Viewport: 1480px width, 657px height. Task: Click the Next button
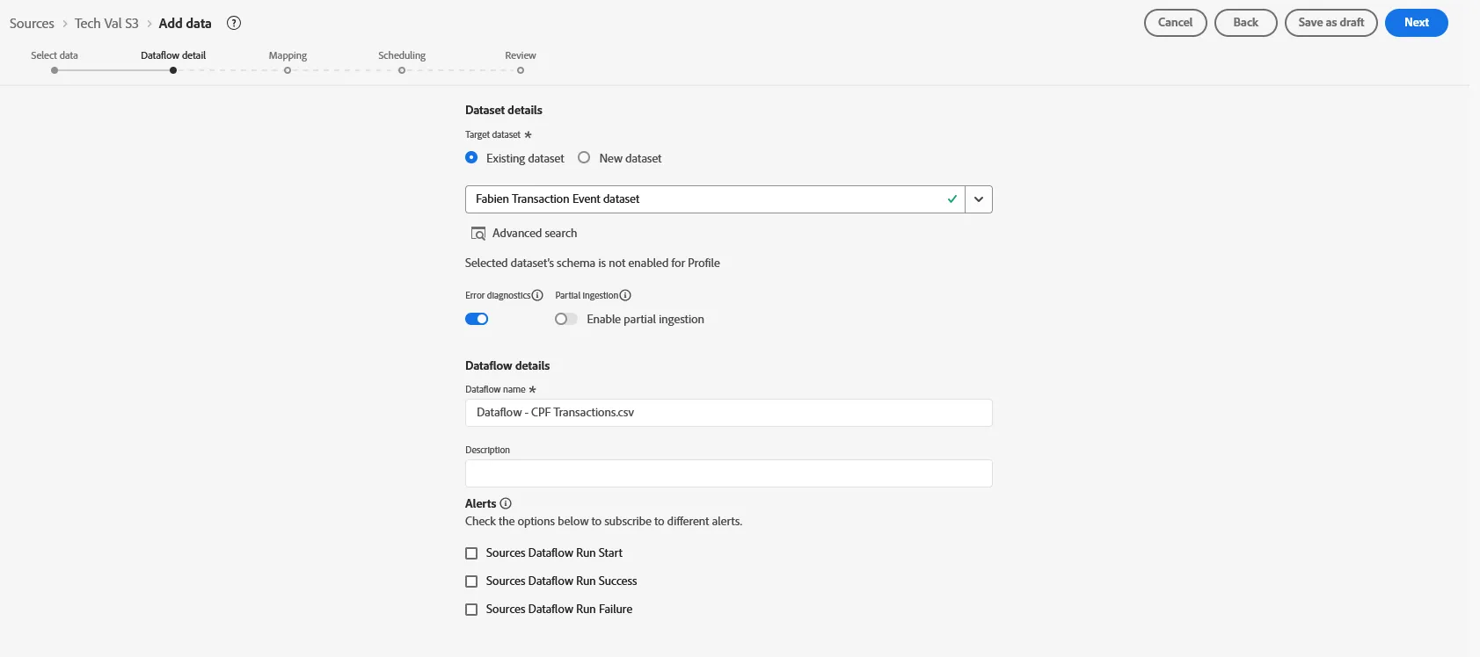[x=1417, y=23]
